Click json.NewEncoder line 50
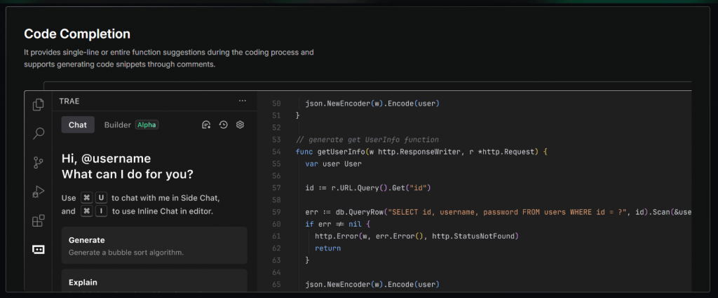 [x=372, y=104]
